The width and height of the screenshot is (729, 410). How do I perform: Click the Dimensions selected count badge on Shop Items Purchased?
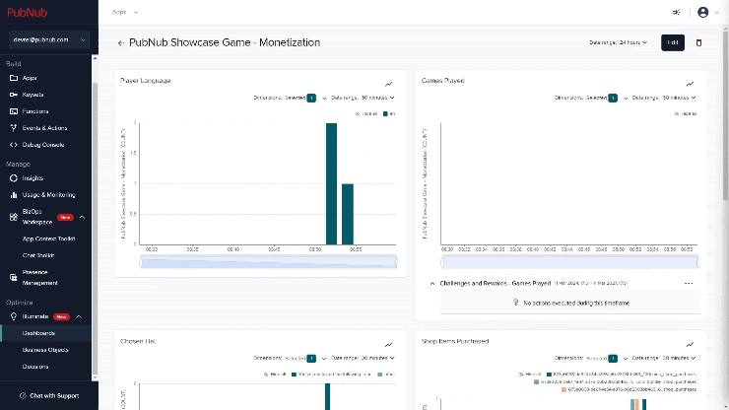click(613, 359)
